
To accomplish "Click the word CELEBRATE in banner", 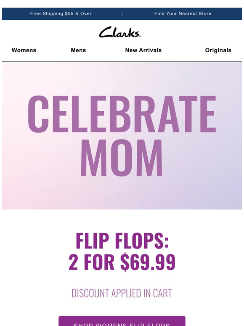I will click(122, 114).
